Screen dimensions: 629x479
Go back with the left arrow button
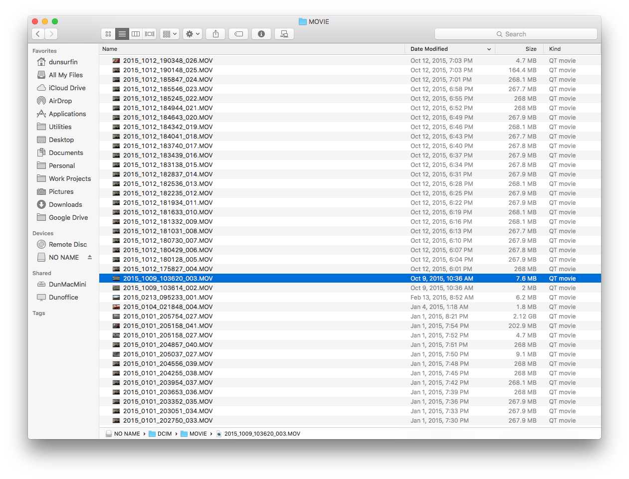tap(38, 34)
